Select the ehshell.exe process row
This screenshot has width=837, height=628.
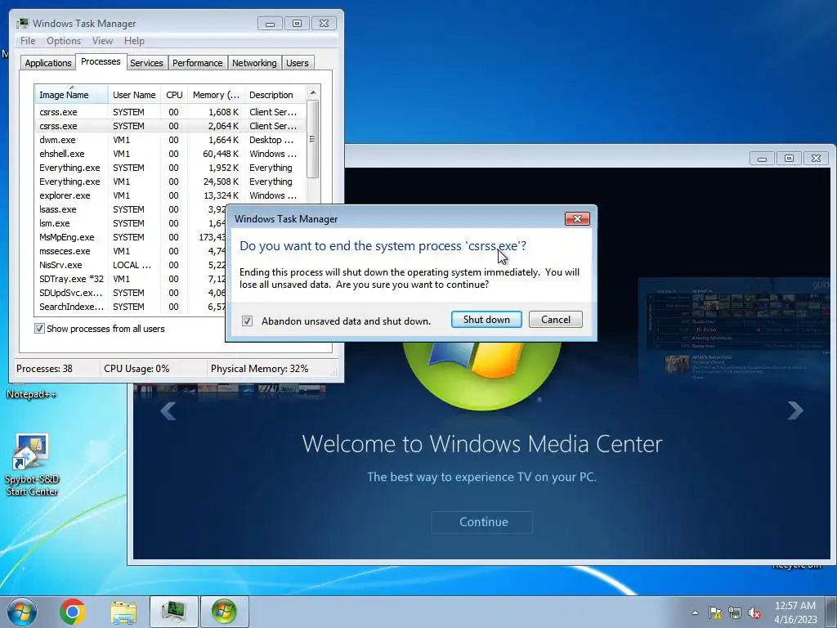point(170,154)
